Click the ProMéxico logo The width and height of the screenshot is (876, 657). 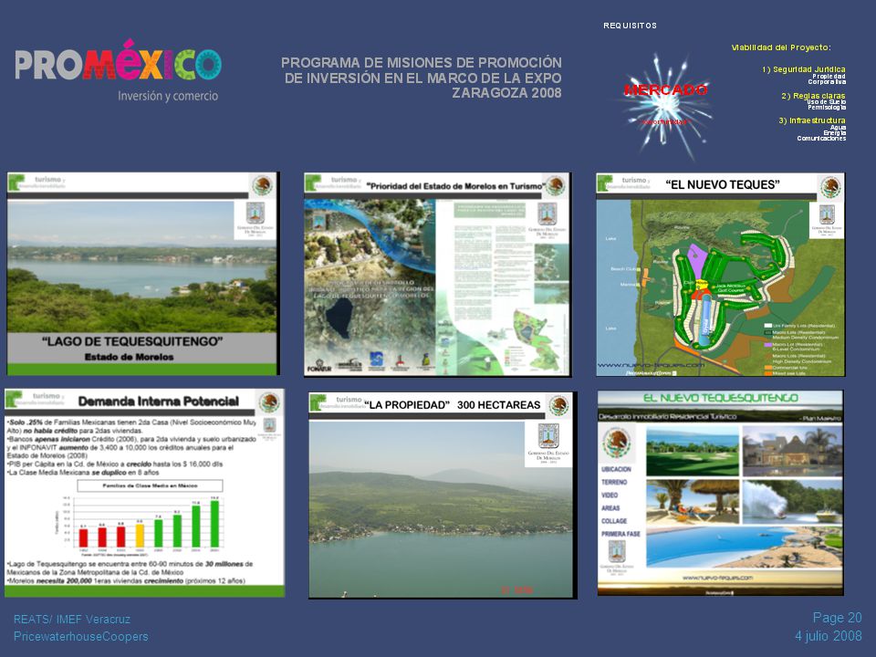[119, 70]
